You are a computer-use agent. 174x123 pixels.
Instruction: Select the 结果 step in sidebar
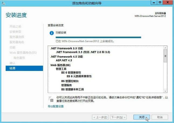coord(24,68)
